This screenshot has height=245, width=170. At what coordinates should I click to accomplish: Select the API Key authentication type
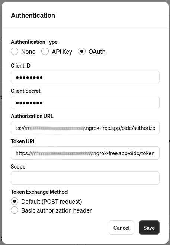(x=45, y=51)
